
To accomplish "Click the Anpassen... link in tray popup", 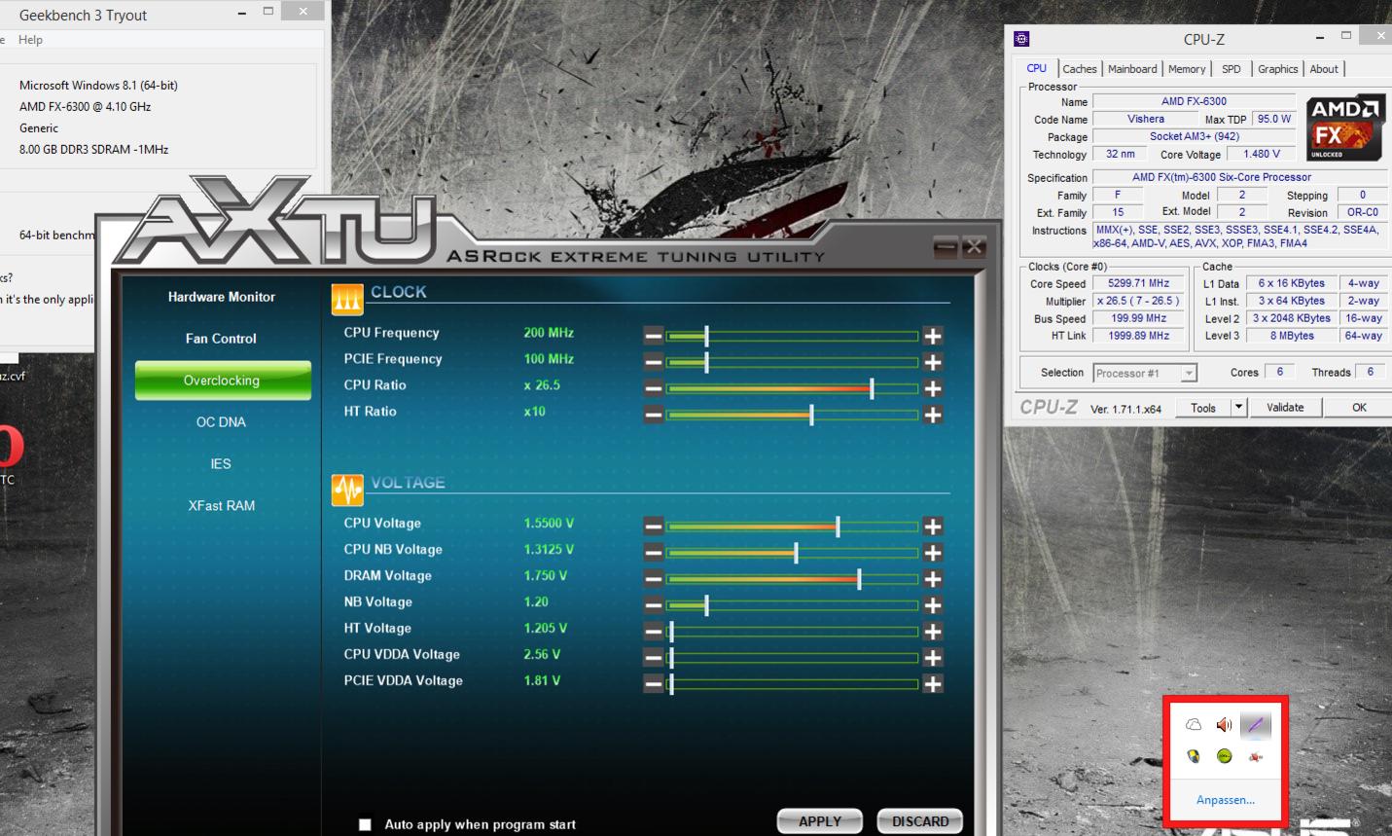I will click(1226, 800).
